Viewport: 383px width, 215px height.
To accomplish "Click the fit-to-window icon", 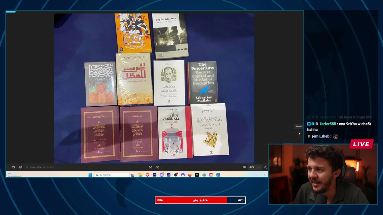I will pyautogui.click(x=151, y=167).
